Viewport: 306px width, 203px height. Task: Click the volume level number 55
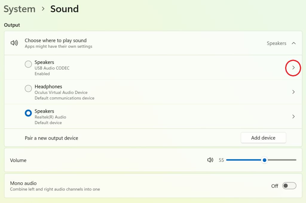coord(221,160)
